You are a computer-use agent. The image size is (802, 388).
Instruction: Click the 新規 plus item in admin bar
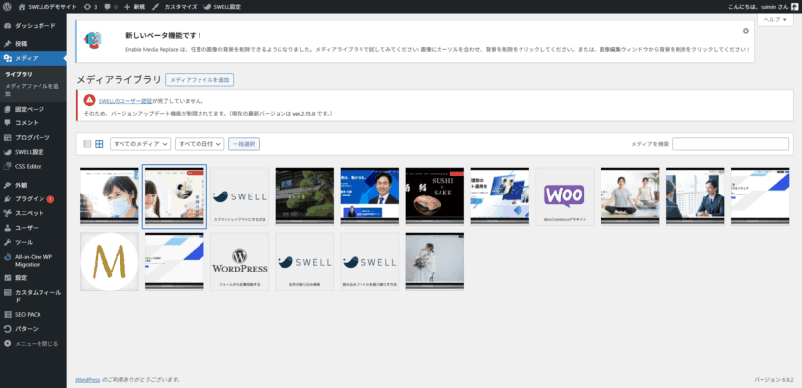pyautogui.click(x=135, y=7)
